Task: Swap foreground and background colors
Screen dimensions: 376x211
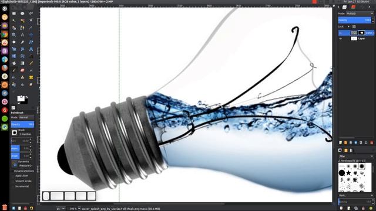Action: click(26, 97)
